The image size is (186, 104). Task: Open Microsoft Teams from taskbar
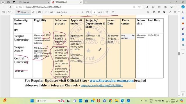[x=75, y=101]
